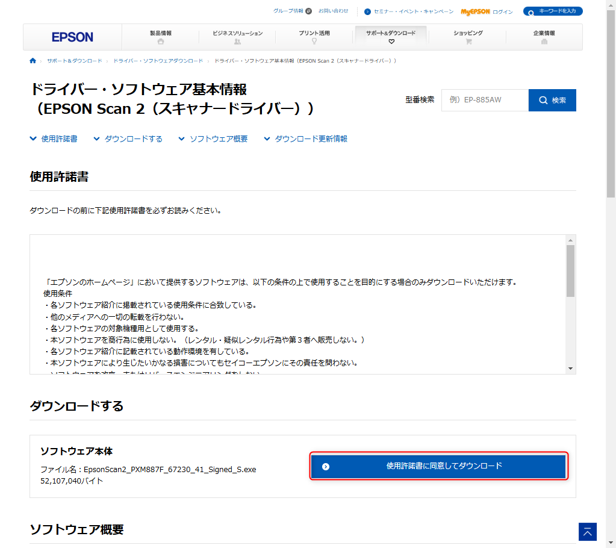616x548 pixels.
Task: Click the page vertical scrollbar thumb
Action: point(611,103)
